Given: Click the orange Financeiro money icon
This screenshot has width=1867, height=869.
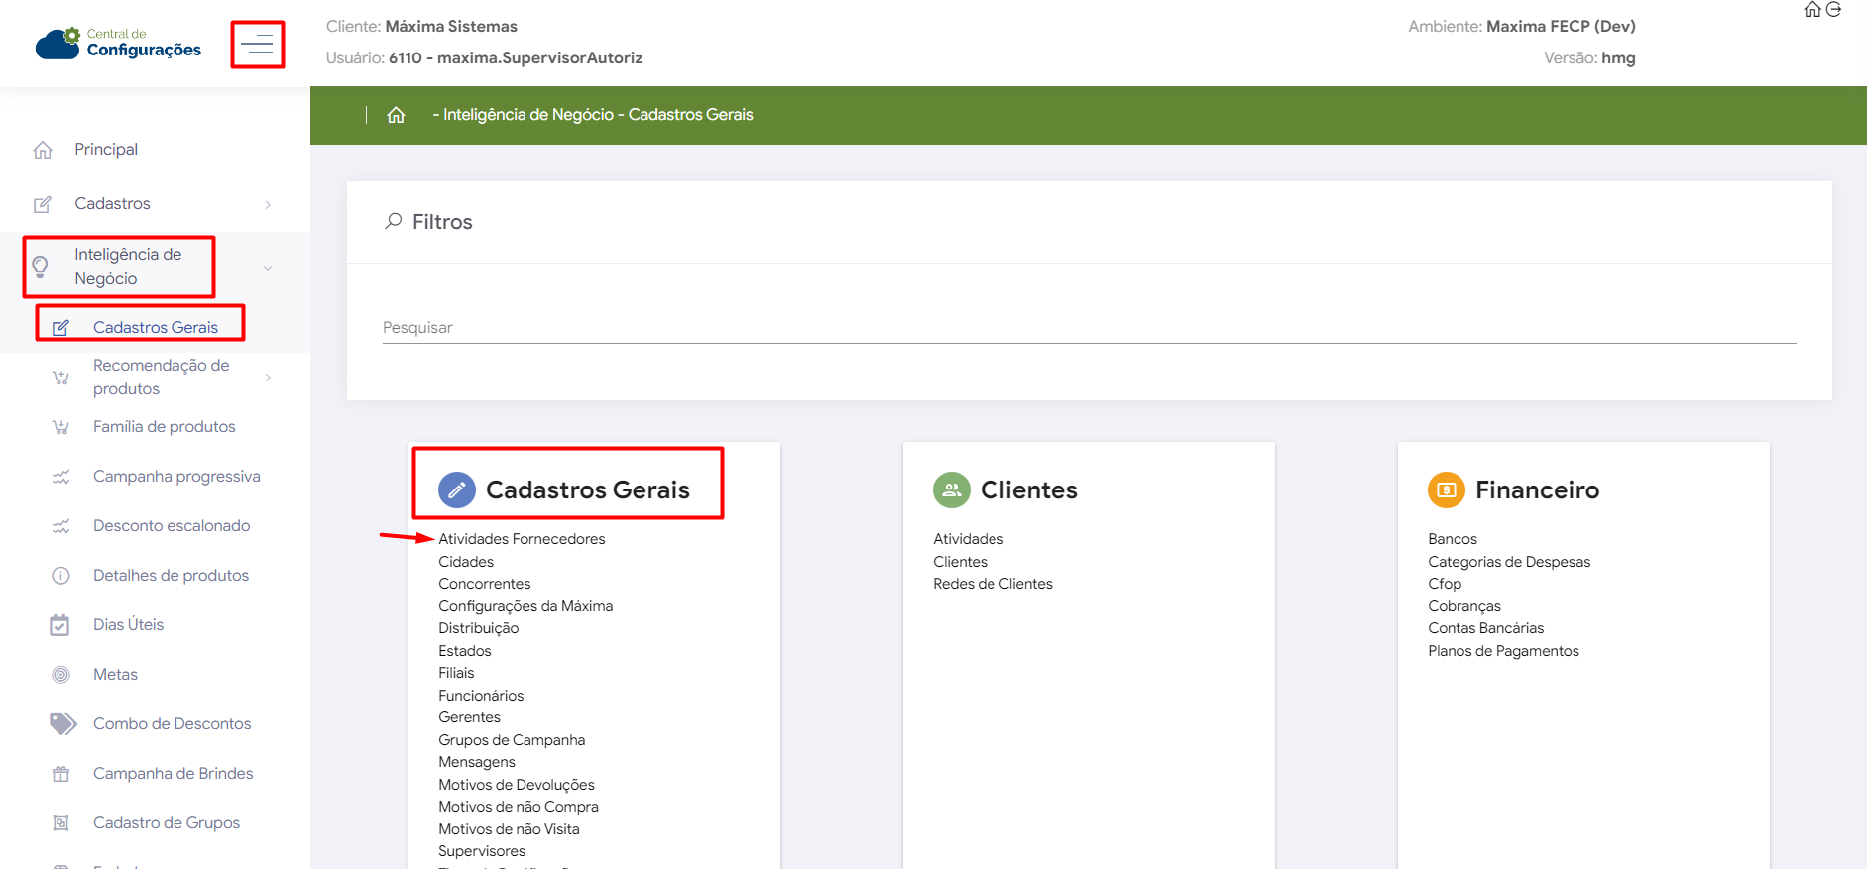Looking at the screenshot, I should coord(1446,489).
